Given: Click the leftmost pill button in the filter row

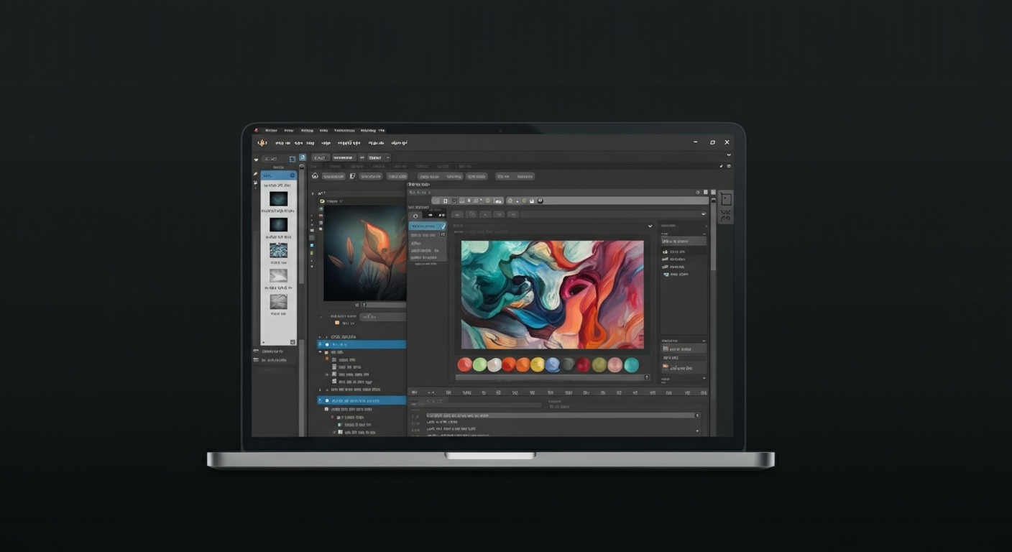Looking at the screenshot, I should (x=335, y=176).
